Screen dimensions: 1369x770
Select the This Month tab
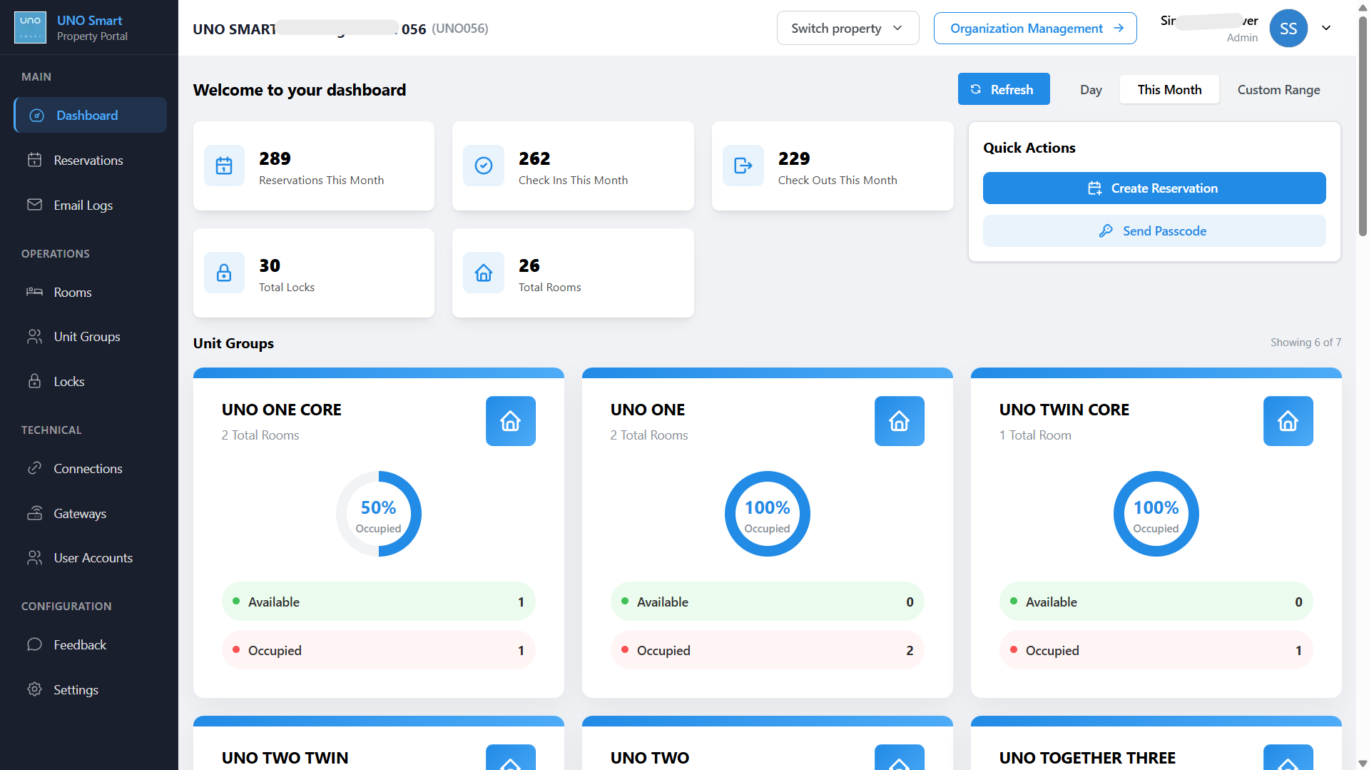pos(1169,89)
